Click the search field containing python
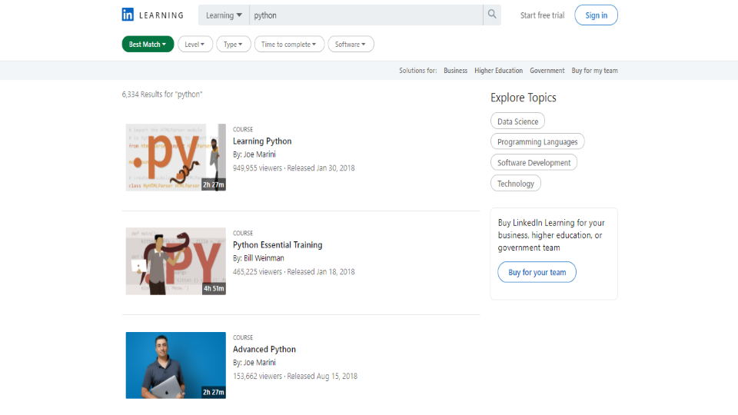 [x=366, y=15]
